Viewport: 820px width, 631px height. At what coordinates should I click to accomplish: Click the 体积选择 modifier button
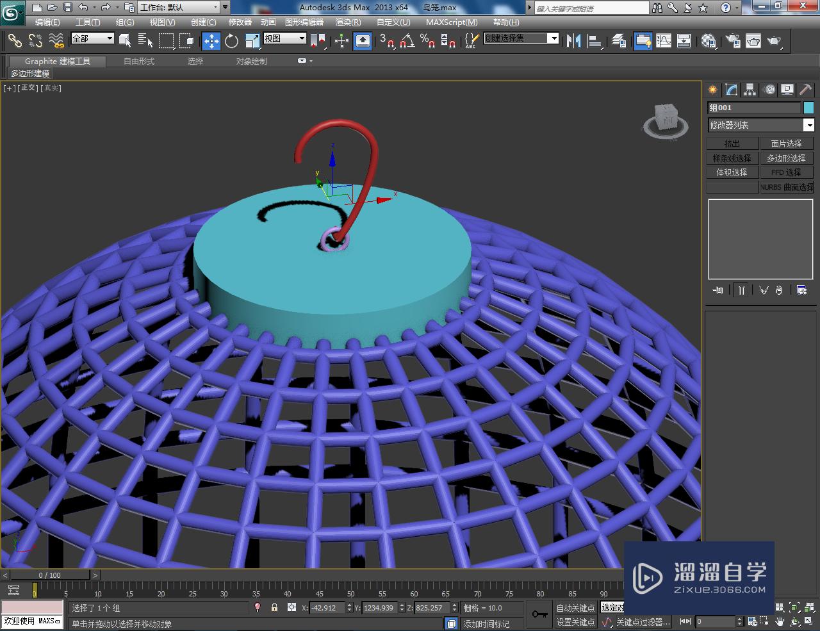click(732, 172)
